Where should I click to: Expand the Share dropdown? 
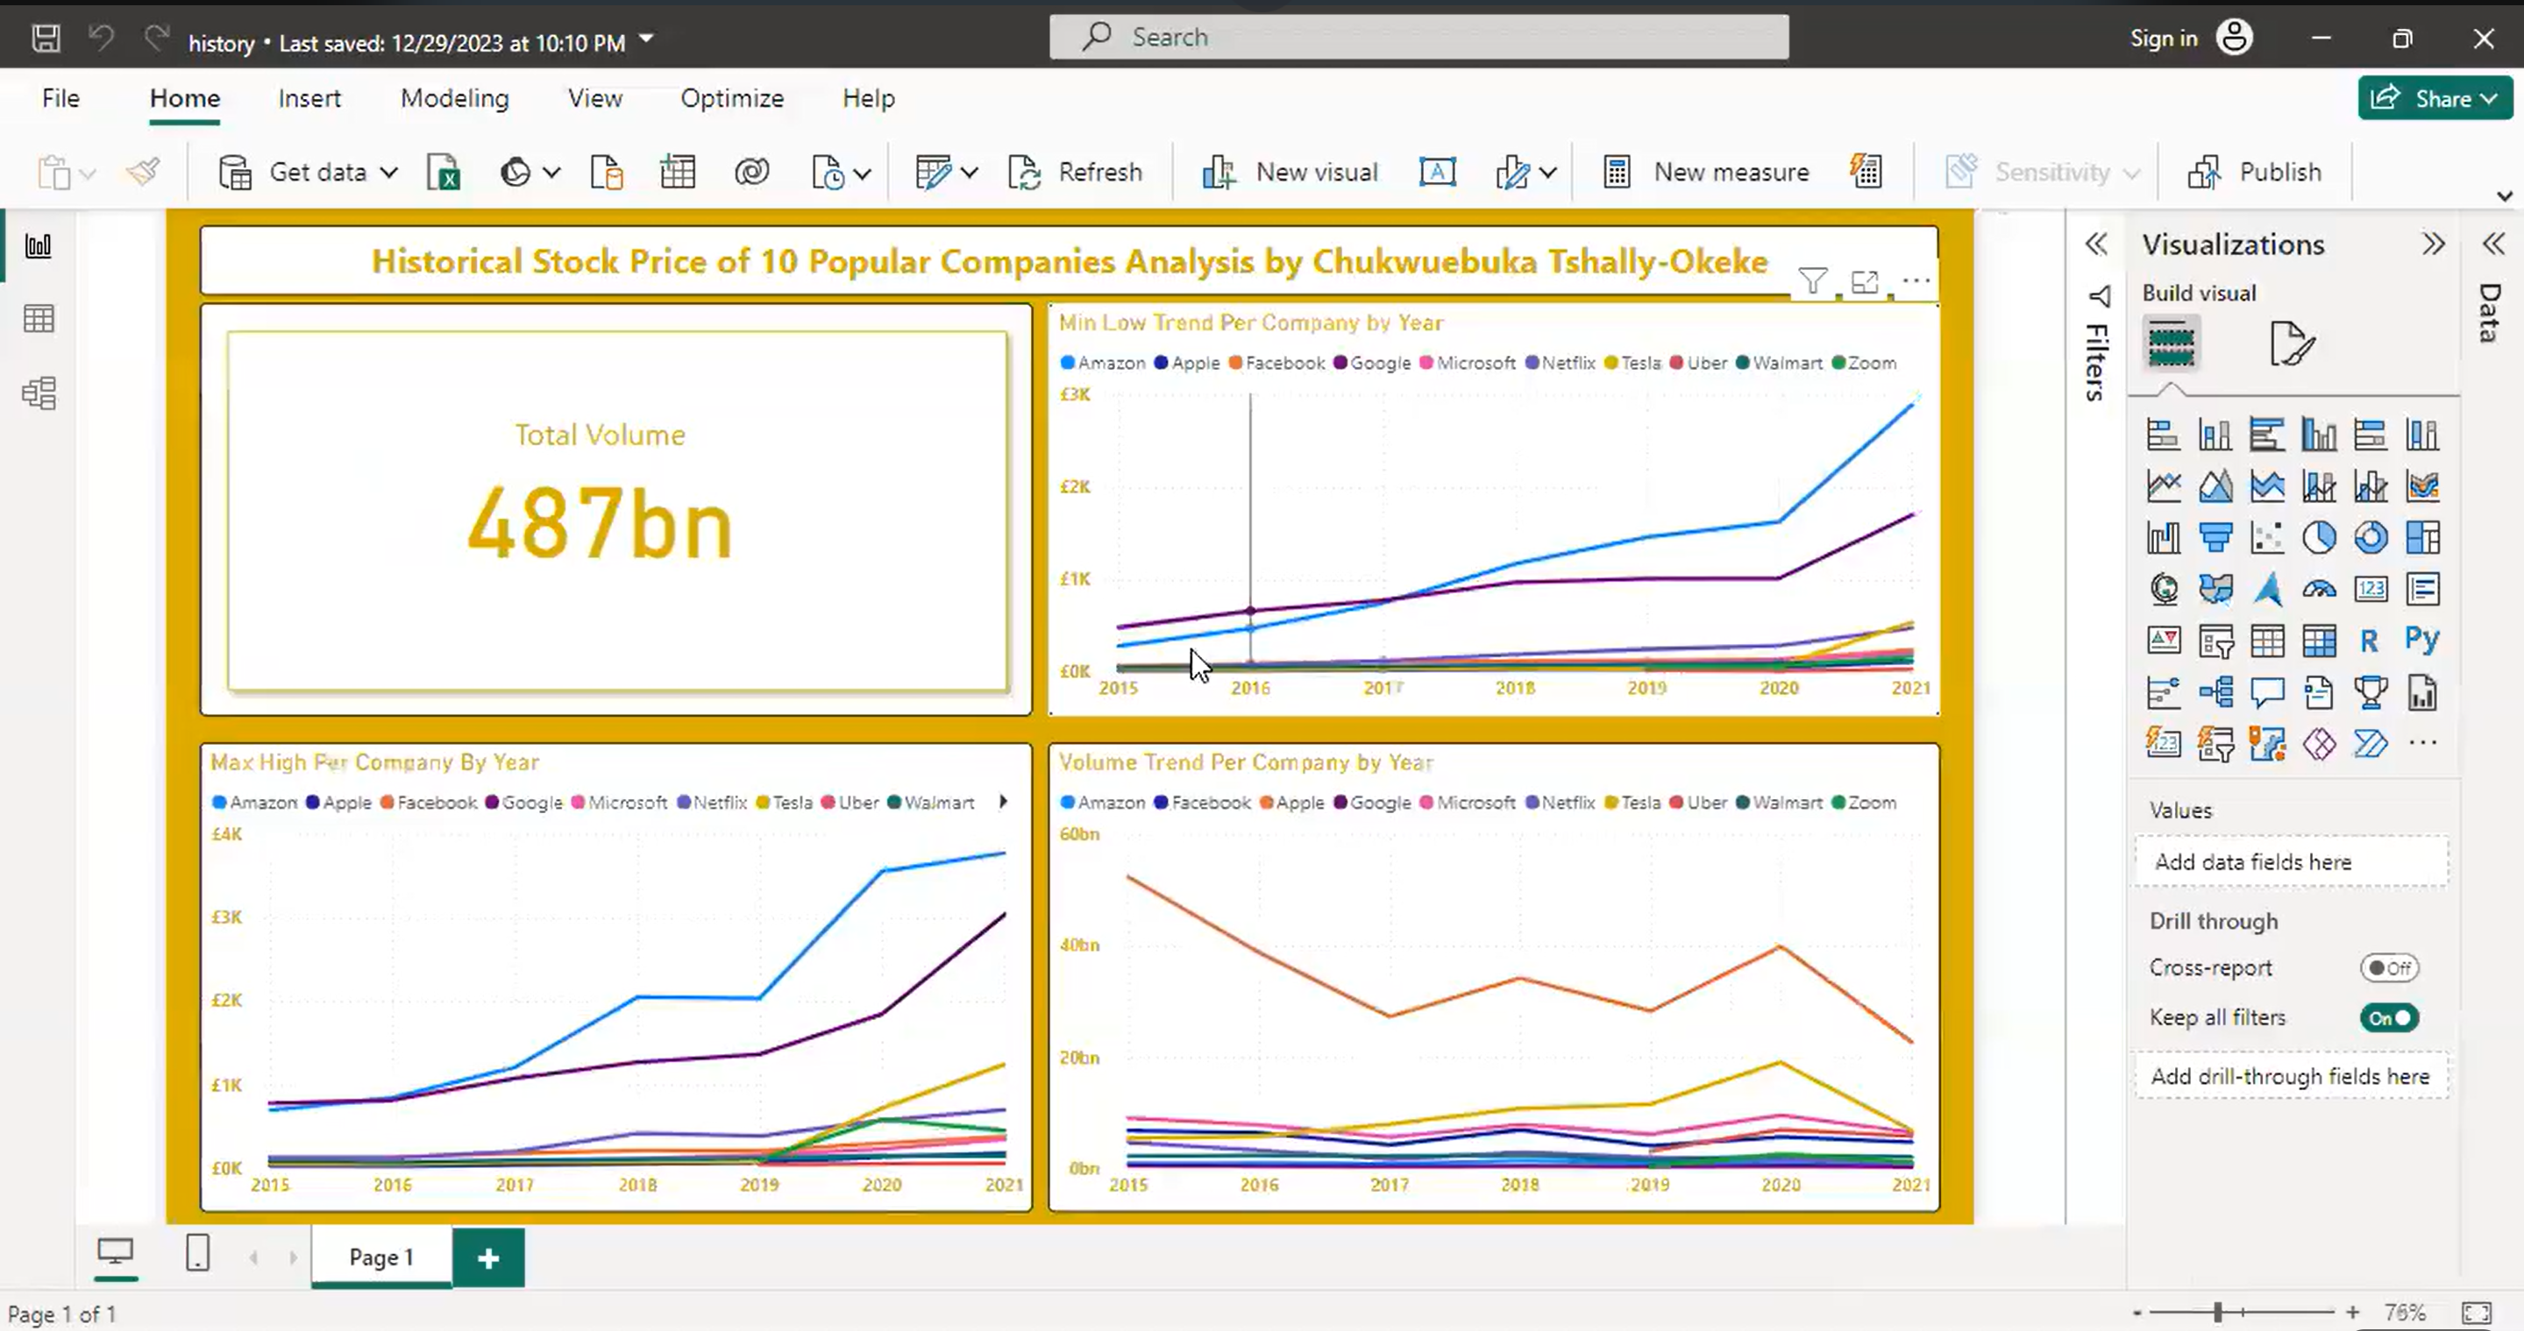coord(2490,98)
